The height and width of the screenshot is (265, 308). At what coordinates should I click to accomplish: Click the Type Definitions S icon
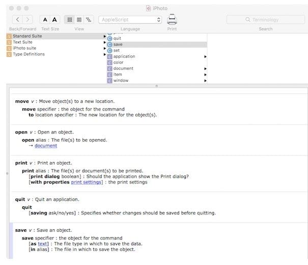pyautogui.click(x=9, y=54)
